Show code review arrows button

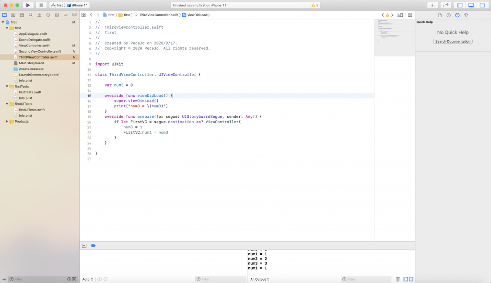(x=445, y=5)
